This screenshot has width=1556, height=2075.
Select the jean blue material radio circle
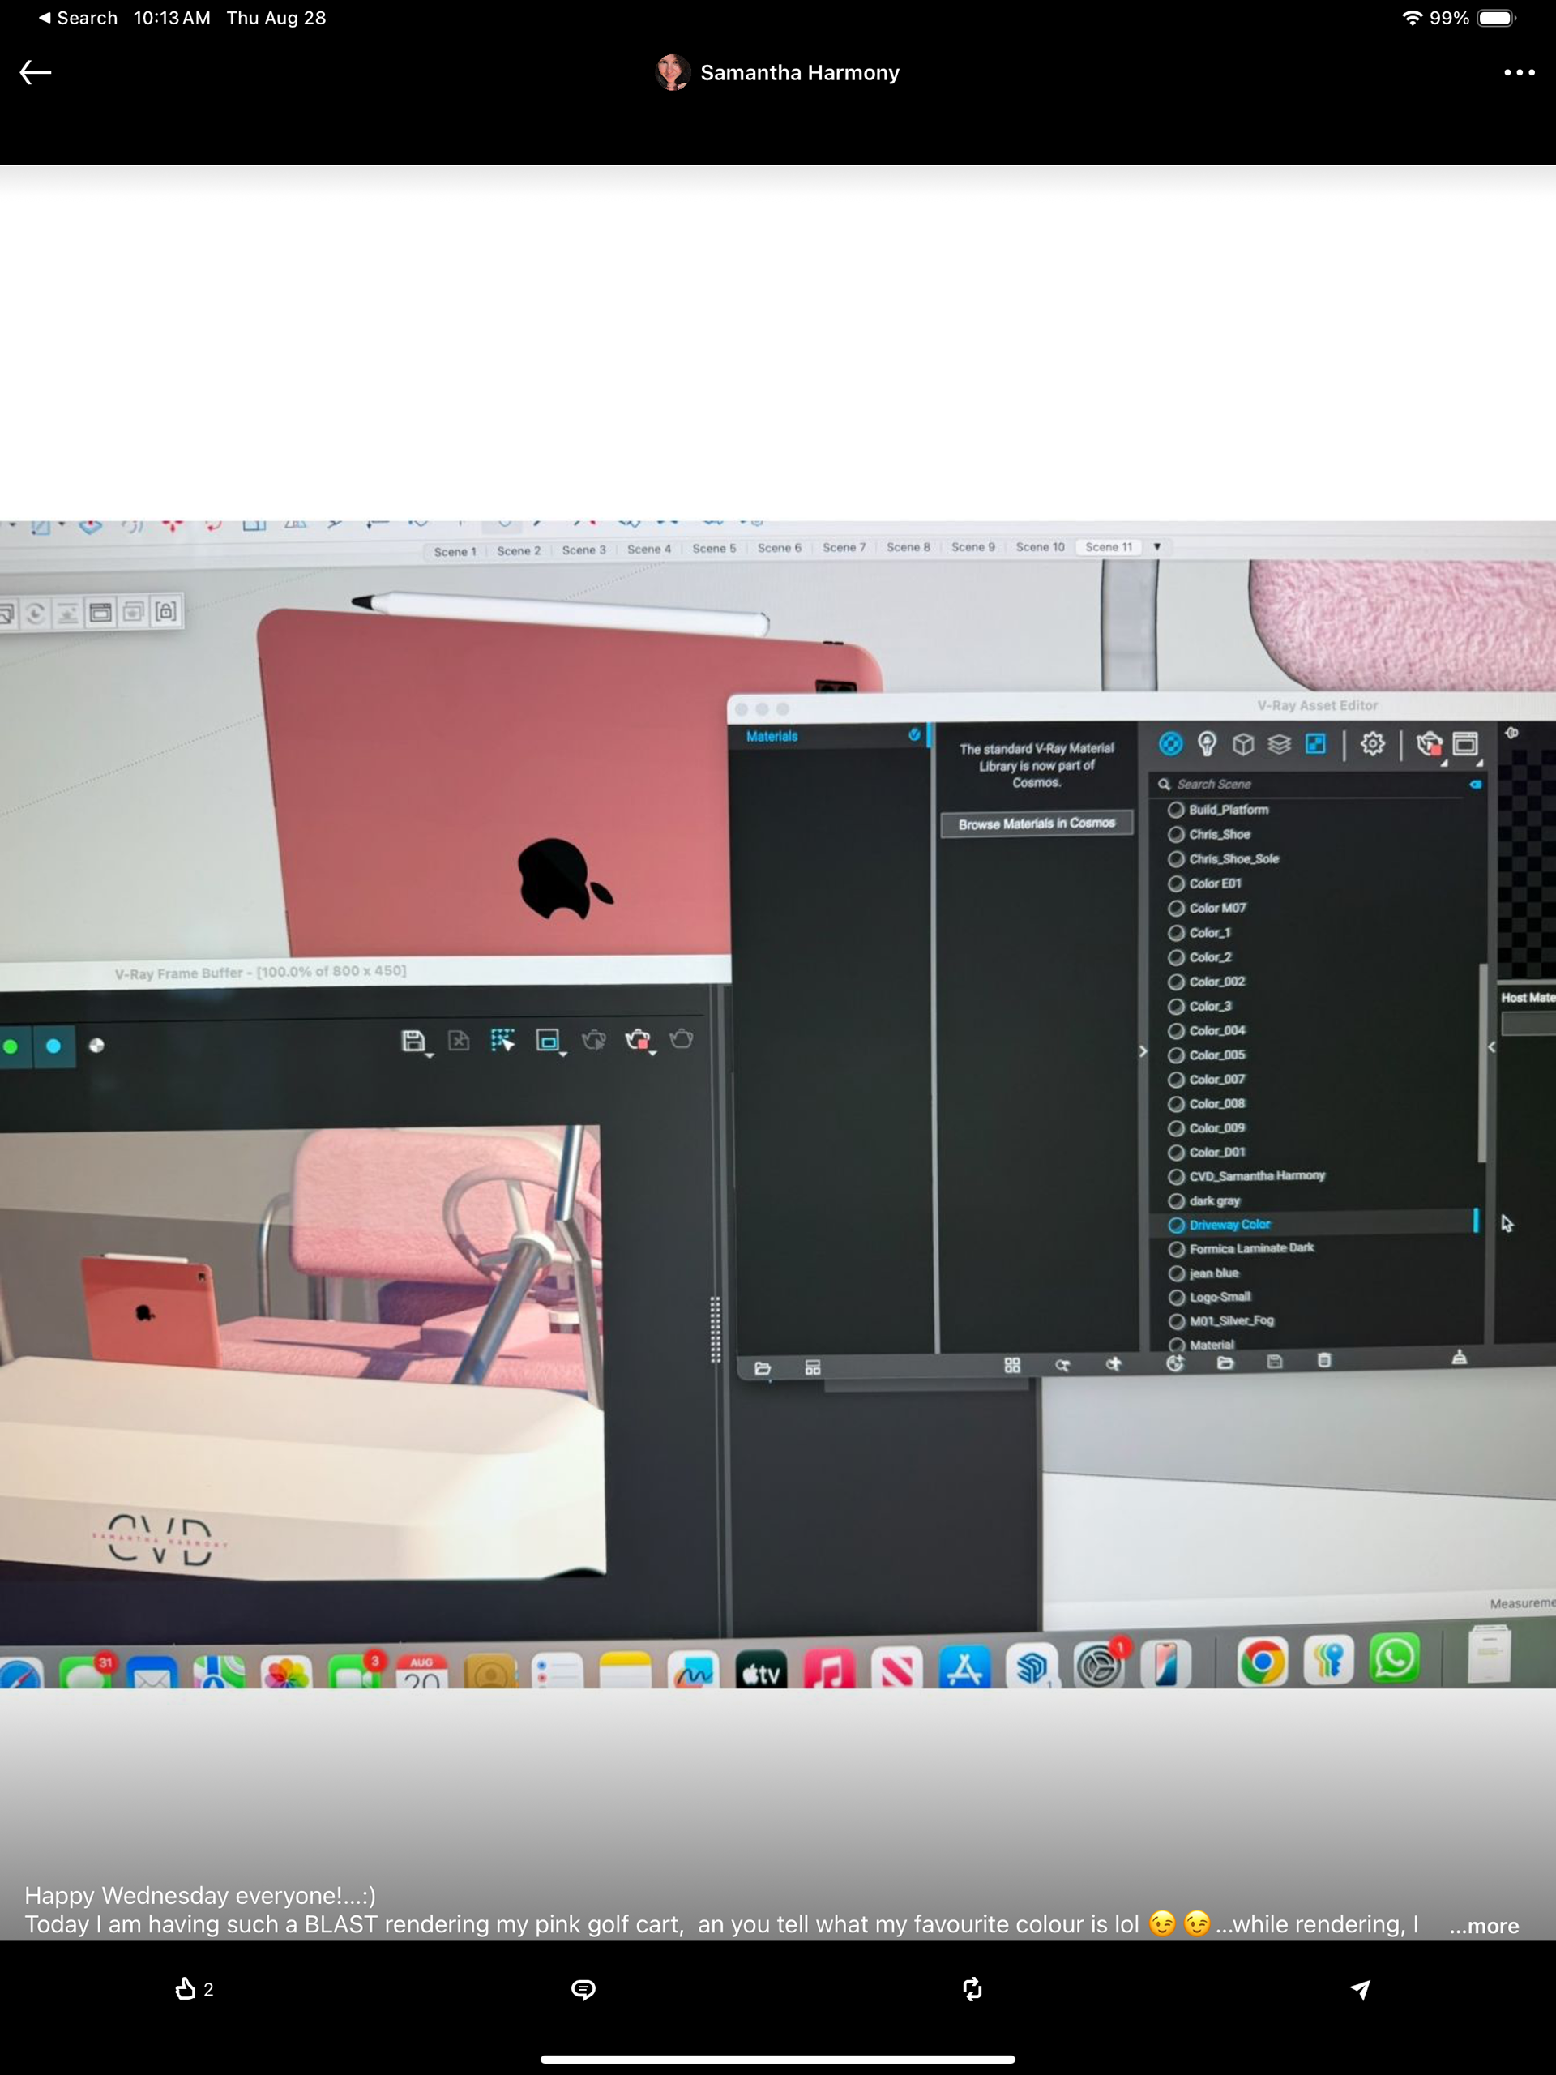point(1176,1273)
